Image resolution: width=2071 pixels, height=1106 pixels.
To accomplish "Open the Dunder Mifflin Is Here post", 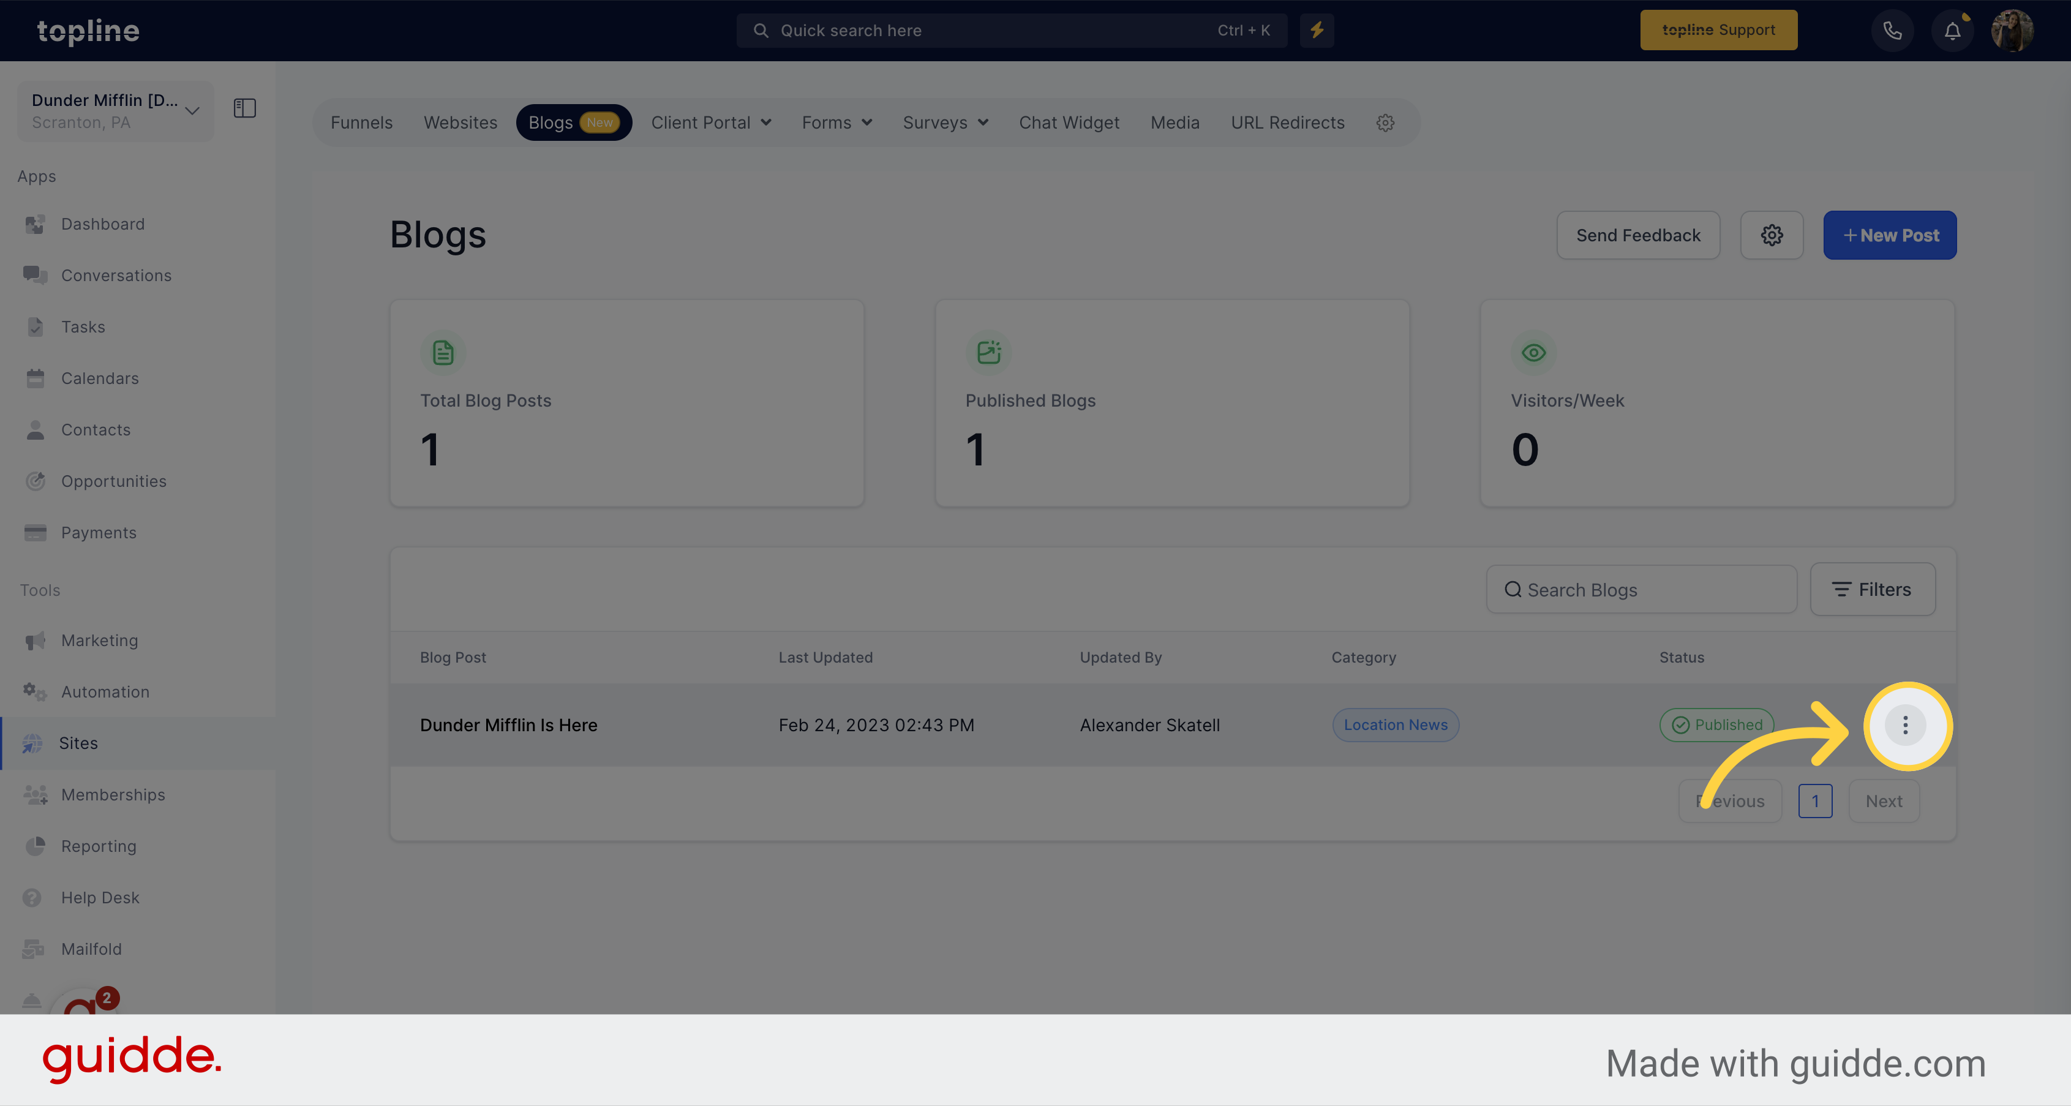I will coord(508,725).
